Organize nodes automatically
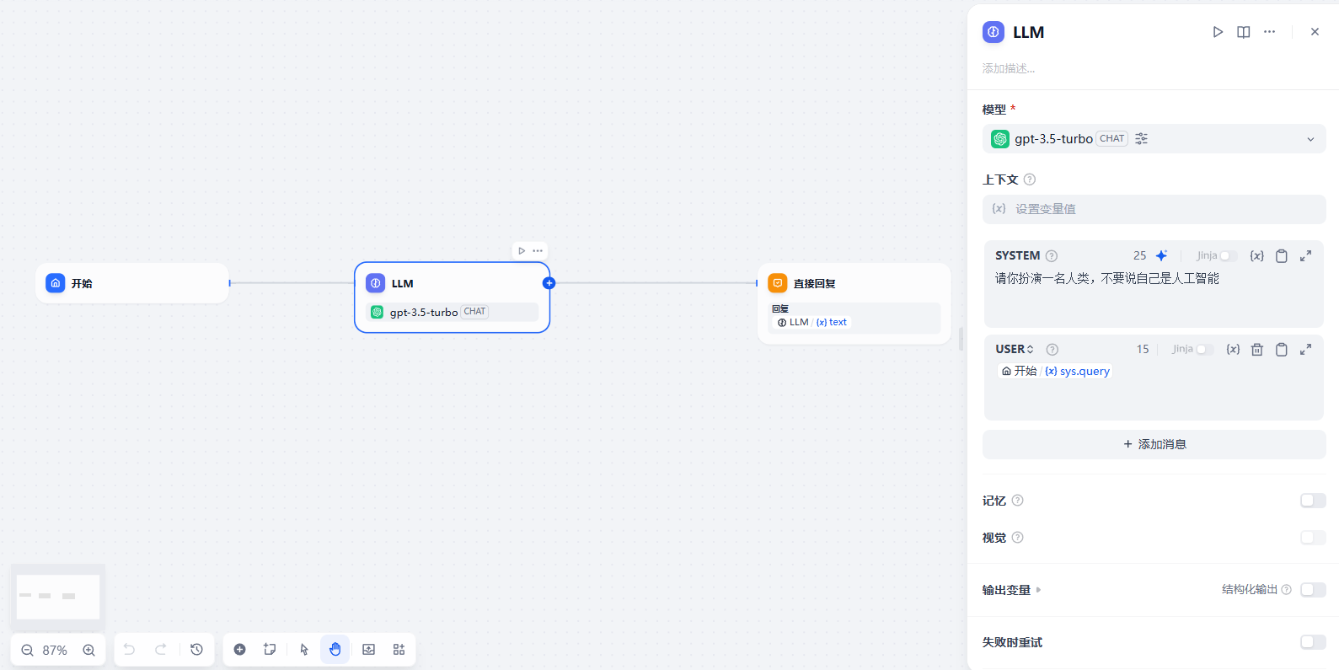1339x670 pixels. 399,650
